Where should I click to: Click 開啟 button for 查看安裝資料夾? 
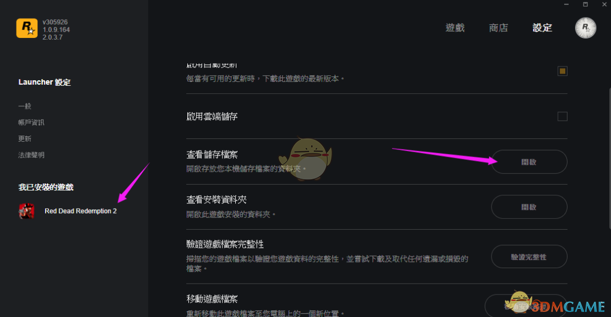[529, 207]
